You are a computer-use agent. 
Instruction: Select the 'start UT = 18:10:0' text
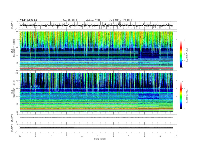[121, 20]
